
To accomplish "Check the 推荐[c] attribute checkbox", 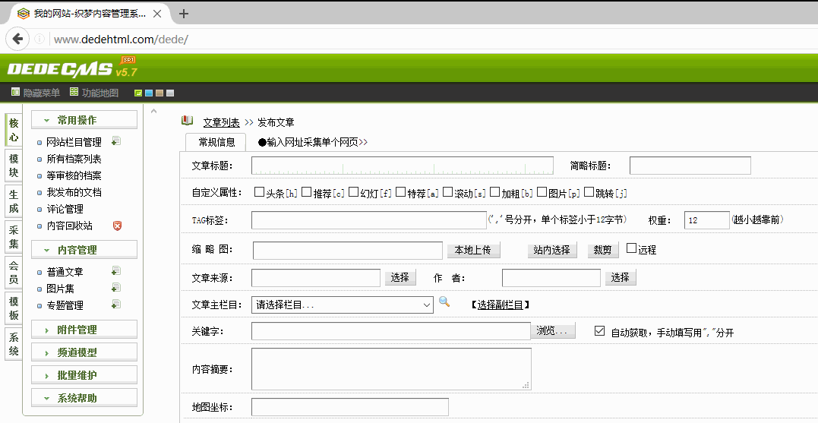I will coord(306,192).
